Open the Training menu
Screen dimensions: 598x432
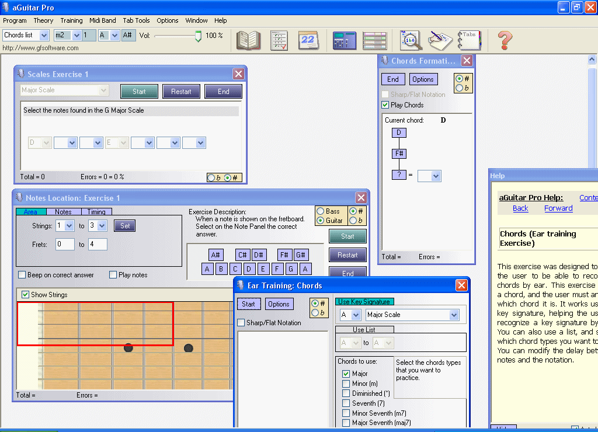(71, 20)
